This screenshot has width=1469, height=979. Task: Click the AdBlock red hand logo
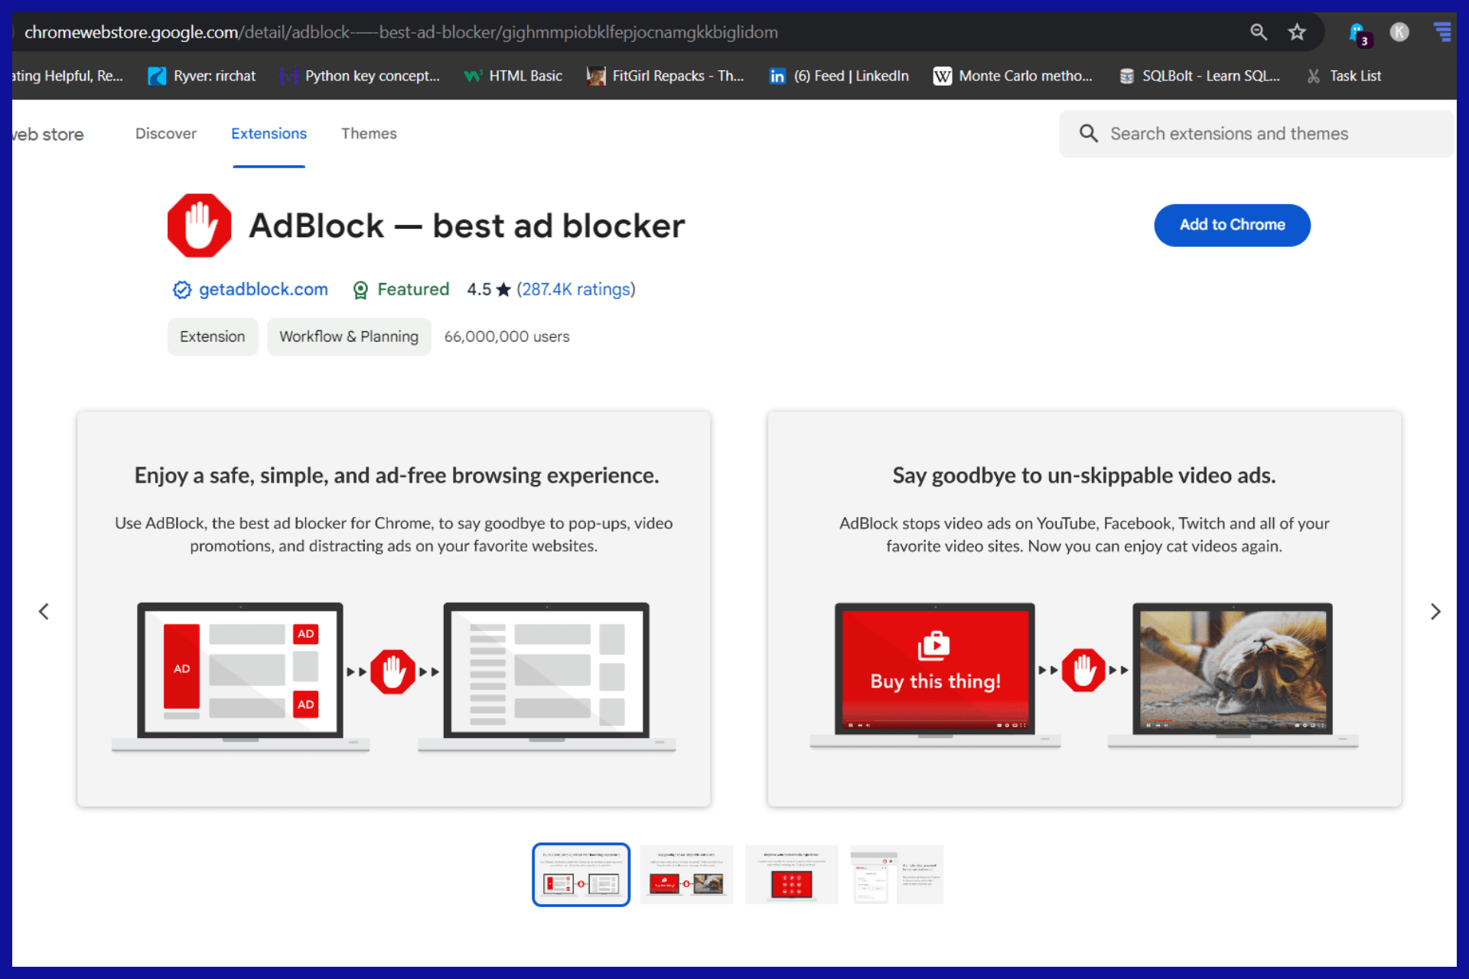pyautogui.click(x=199, y=226)
